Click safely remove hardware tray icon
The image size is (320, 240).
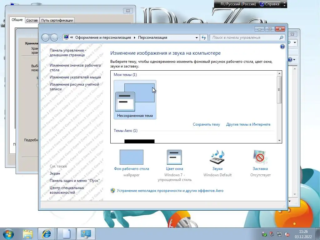click(264, 234)
